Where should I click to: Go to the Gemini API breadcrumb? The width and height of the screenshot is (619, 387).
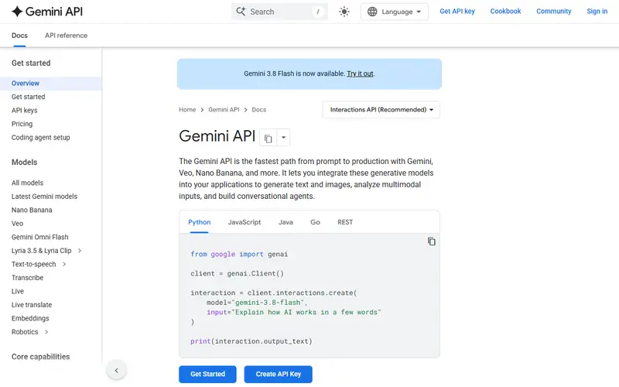[224, 110]
